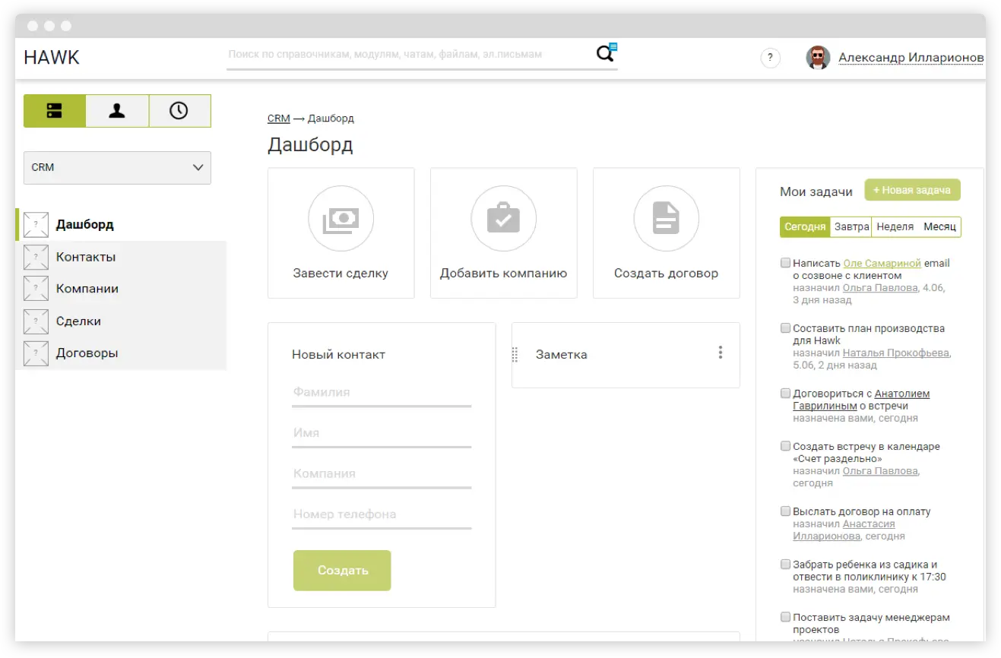
Task: Click the Новая задача button
Action: 912,190
